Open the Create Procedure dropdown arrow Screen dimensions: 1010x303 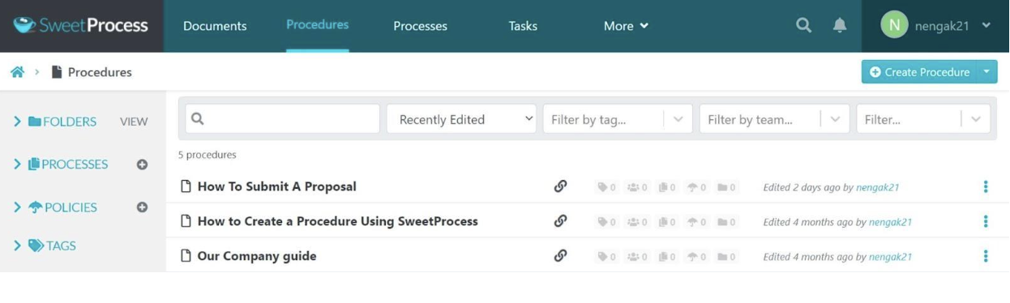pyautogui.click(x=986, y=71)
